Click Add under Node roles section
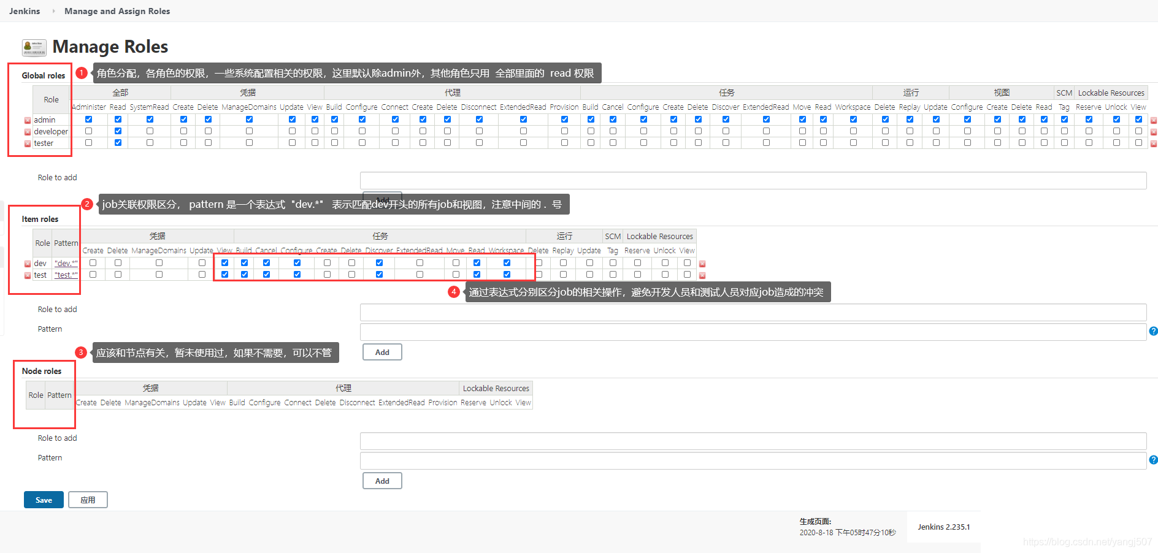 [382, 480]
